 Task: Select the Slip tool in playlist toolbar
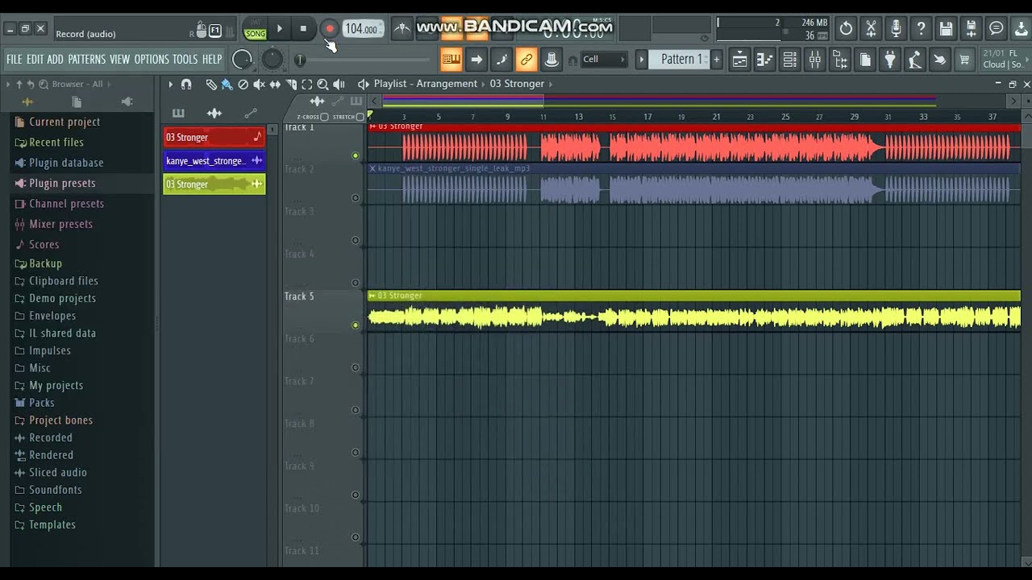[275, 84]
